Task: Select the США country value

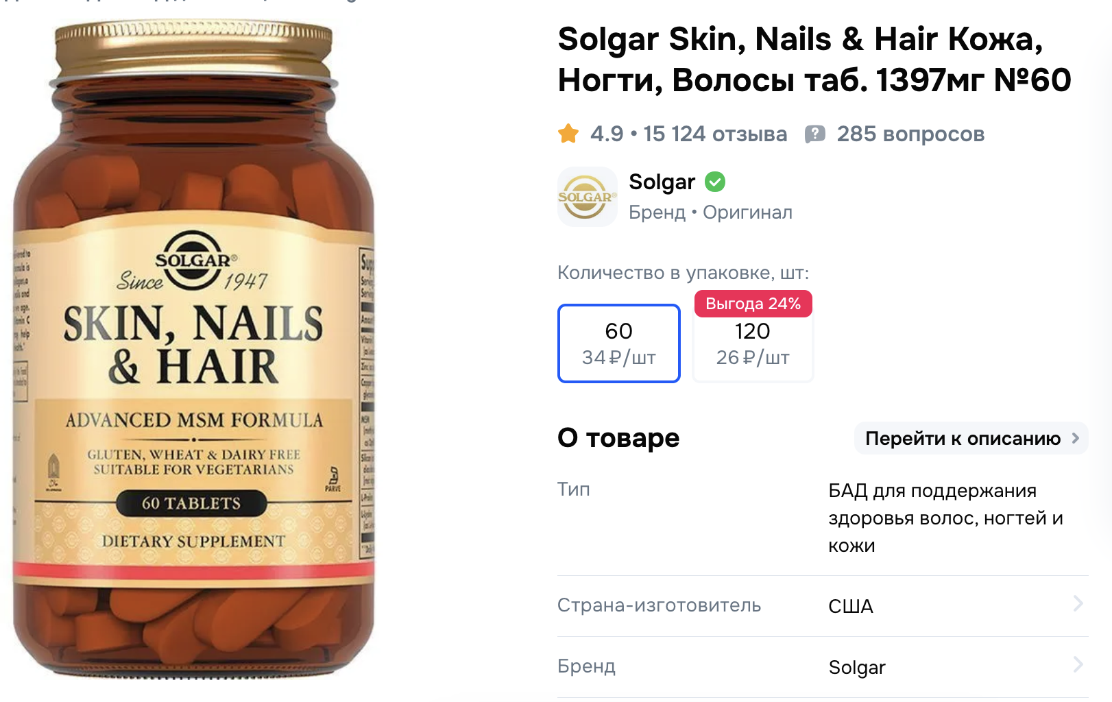Action: pyautogui.click(x=850, y=606)
